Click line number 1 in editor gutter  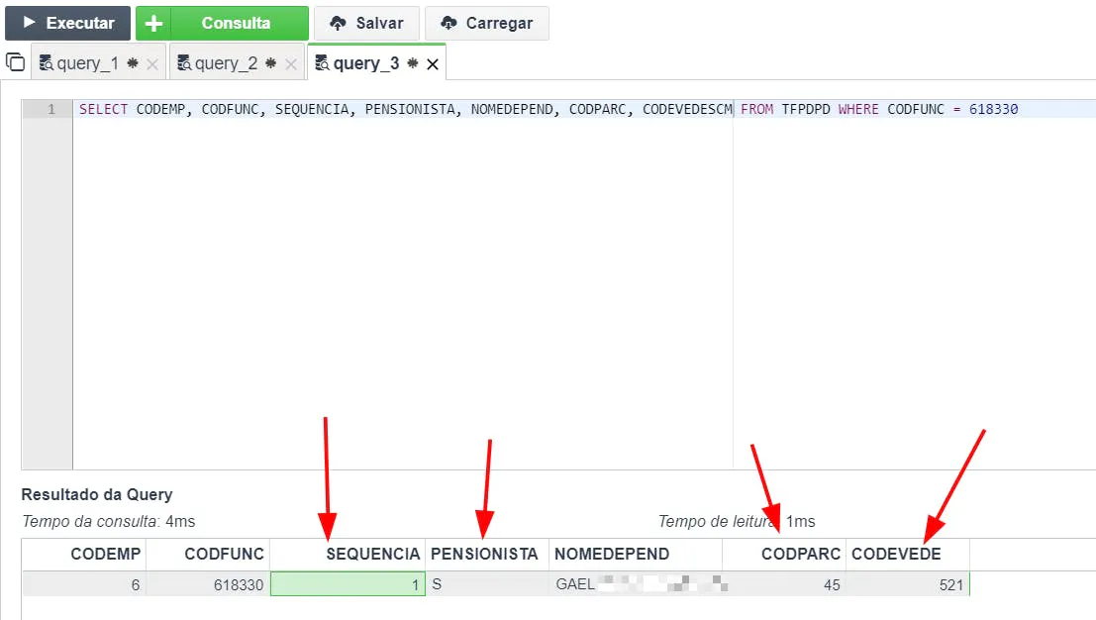[x=51, y=110]
